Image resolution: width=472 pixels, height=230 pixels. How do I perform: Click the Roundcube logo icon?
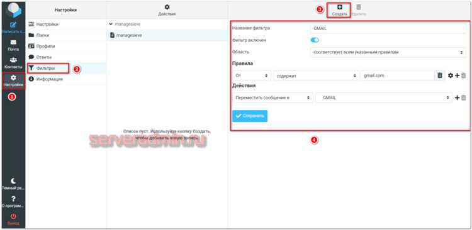tap(14, 10)
